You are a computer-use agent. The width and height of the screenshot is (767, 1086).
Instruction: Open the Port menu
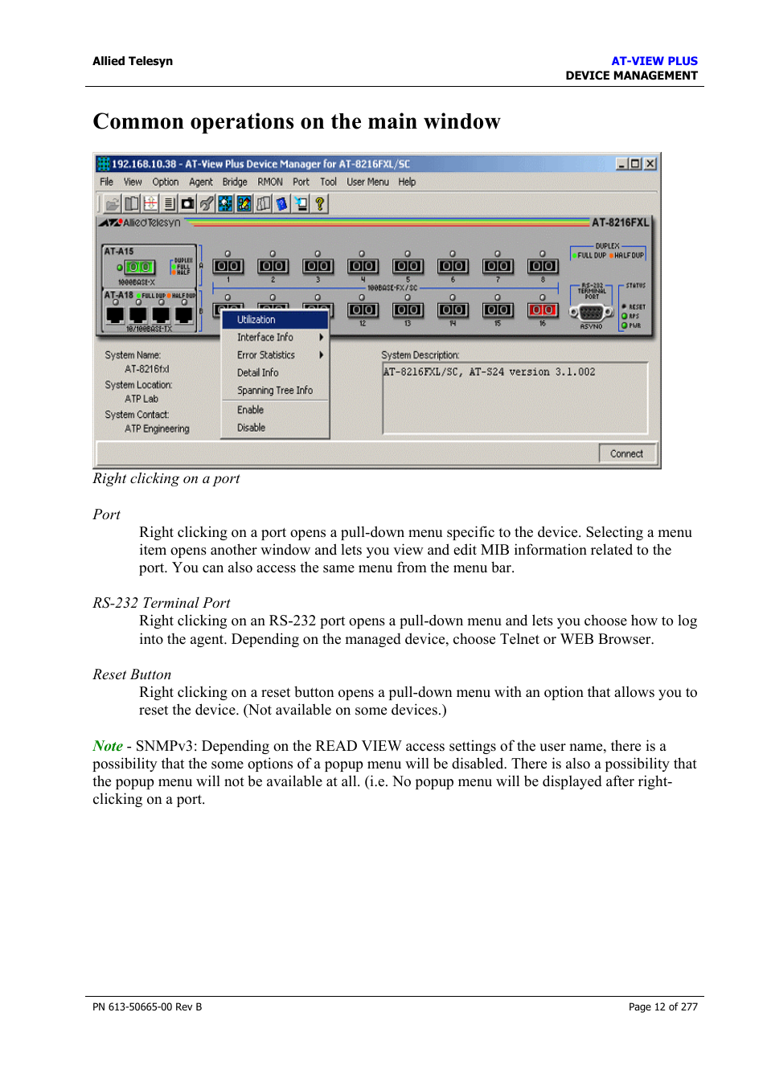301,182
